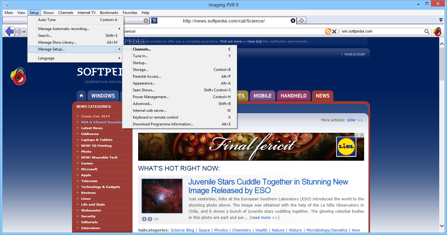The width and height of the screenshot is (447, 235).
Task: Switch to the WINDOWS site tab
Action: click(x=103, y=96)
